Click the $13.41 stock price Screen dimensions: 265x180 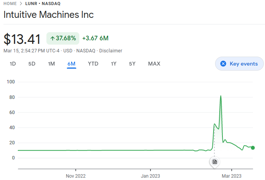(22, 39)
